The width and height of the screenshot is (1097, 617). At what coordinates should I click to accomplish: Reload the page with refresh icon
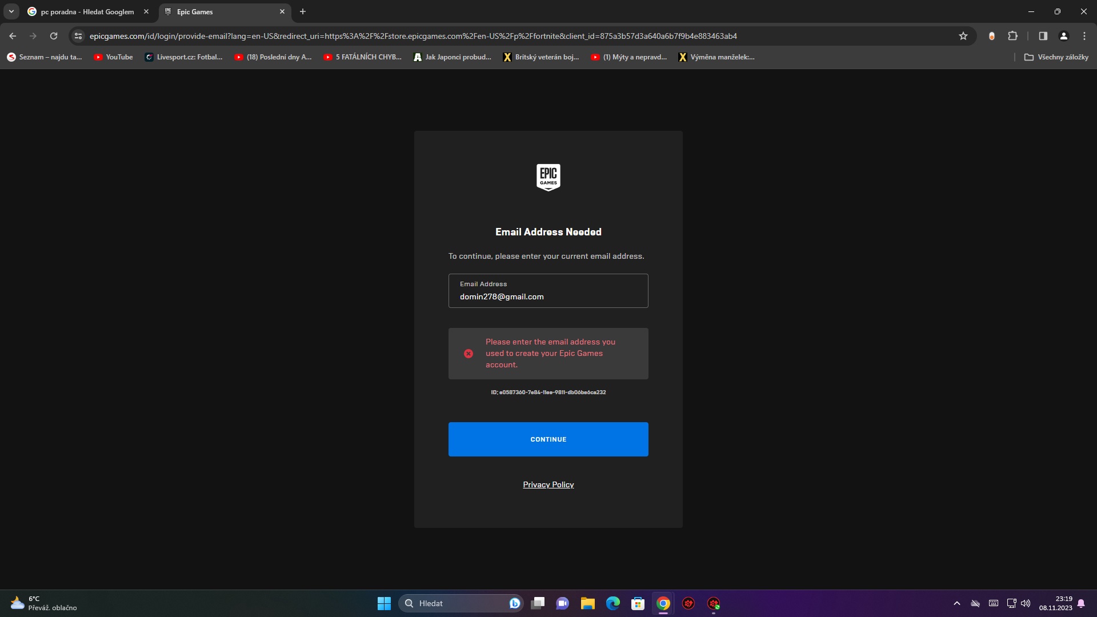(x=54, y=36)
